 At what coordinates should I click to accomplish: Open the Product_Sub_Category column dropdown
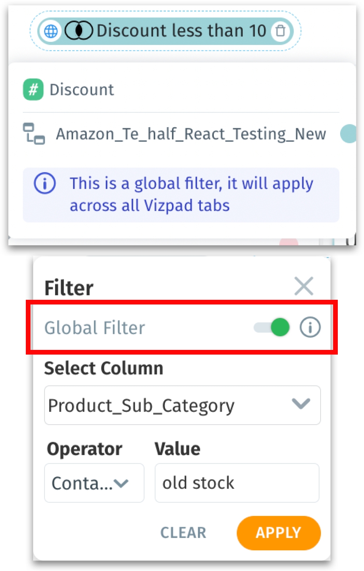point(182,405)
